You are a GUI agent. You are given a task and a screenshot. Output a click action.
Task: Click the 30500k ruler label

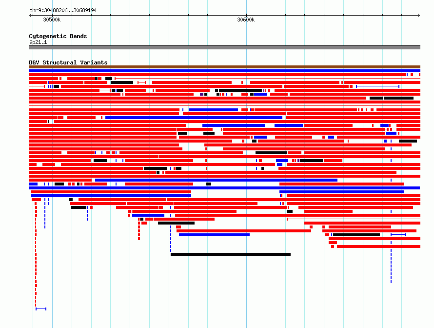52,20
